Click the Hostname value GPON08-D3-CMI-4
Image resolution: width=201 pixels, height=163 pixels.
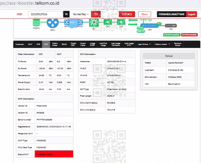point(117,61)
